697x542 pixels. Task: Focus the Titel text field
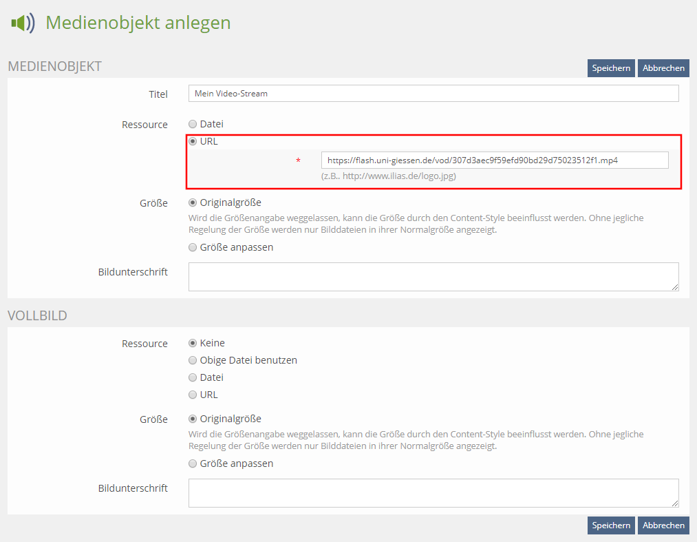coord(433,94)
